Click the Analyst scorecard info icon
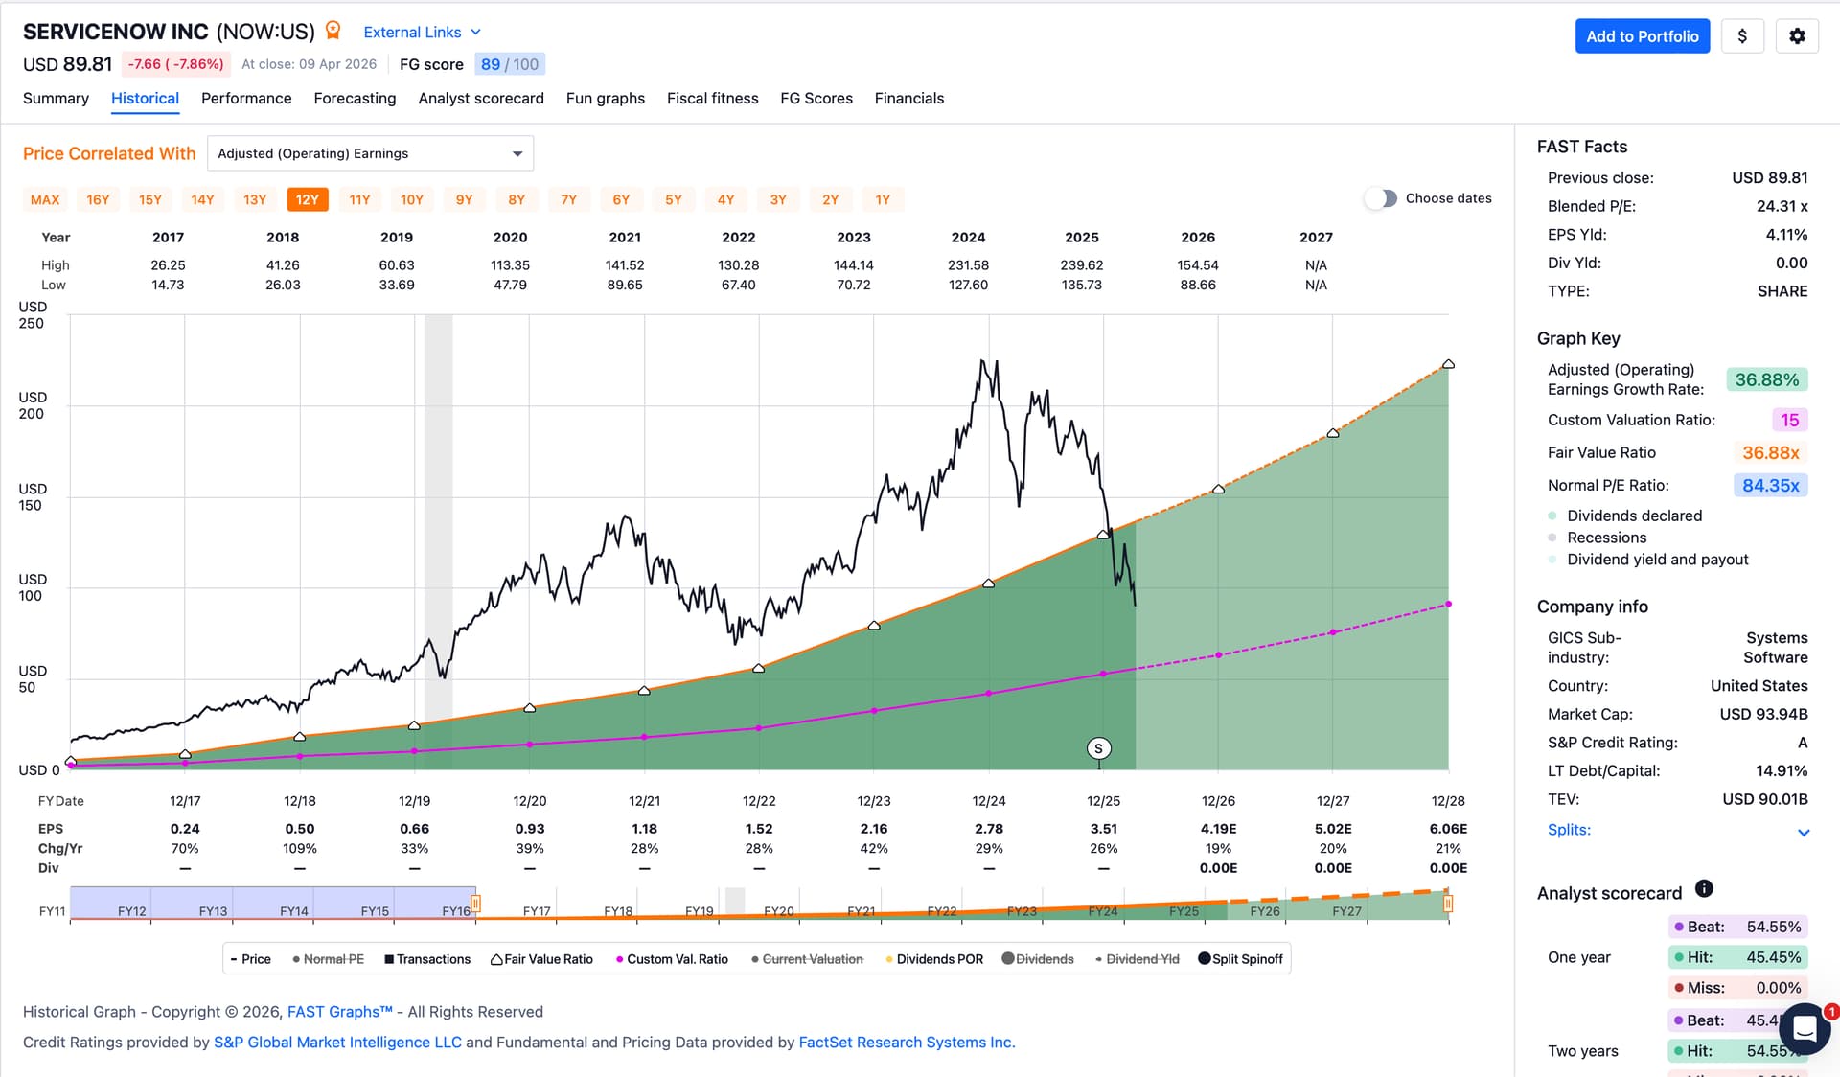 1704,888
